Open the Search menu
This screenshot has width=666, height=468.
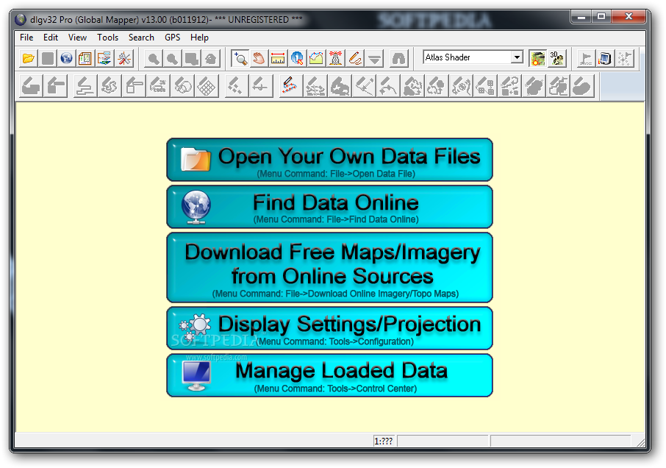pyautogui.click(x=141, y=38)
